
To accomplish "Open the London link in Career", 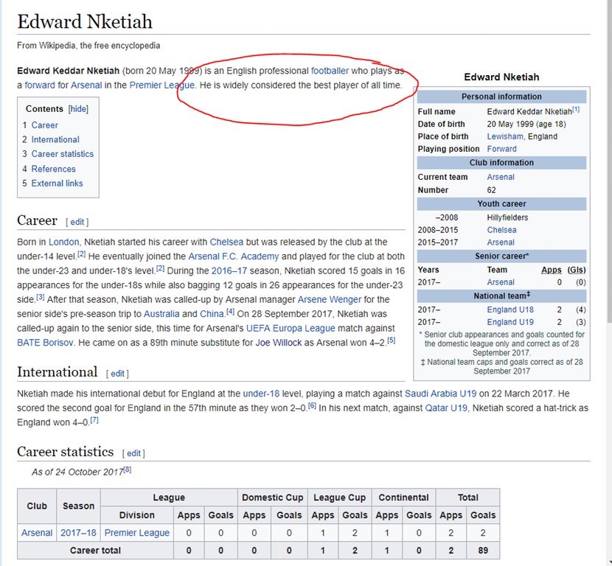I will [x=63, y=242].
